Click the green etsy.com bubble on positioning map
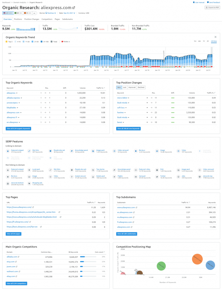The image size is (222, 290). [161, 266]
